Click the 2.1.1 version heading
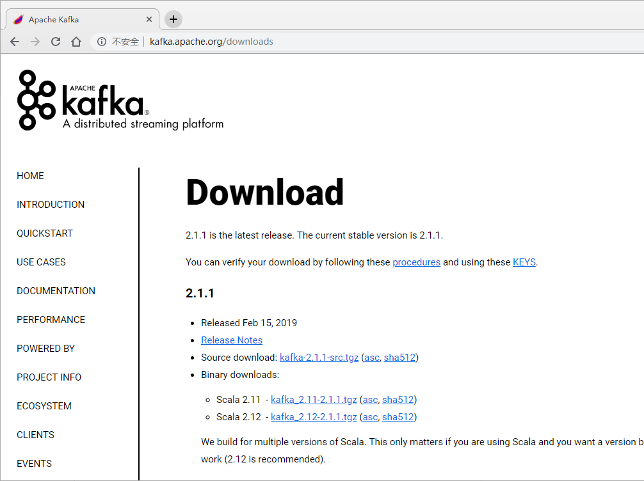 [200, 293]
